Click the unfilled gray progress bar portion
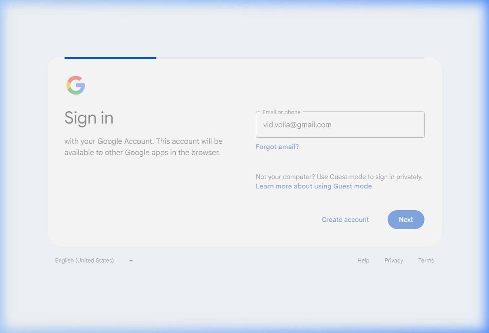This screenshot has width=489, height=333. pyautogui.click(x=290, y=58)
